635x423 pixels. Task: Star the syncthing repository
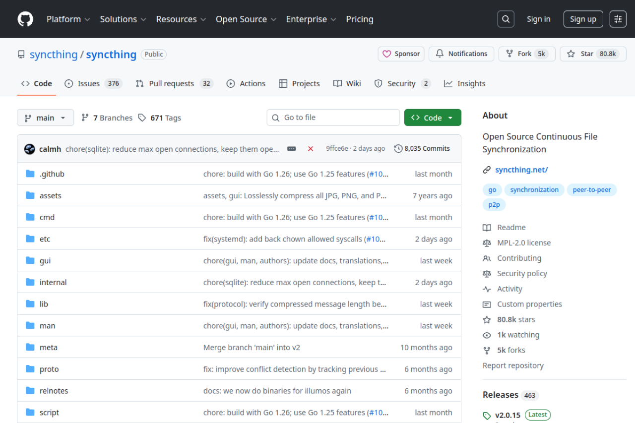tap(593, 54)
